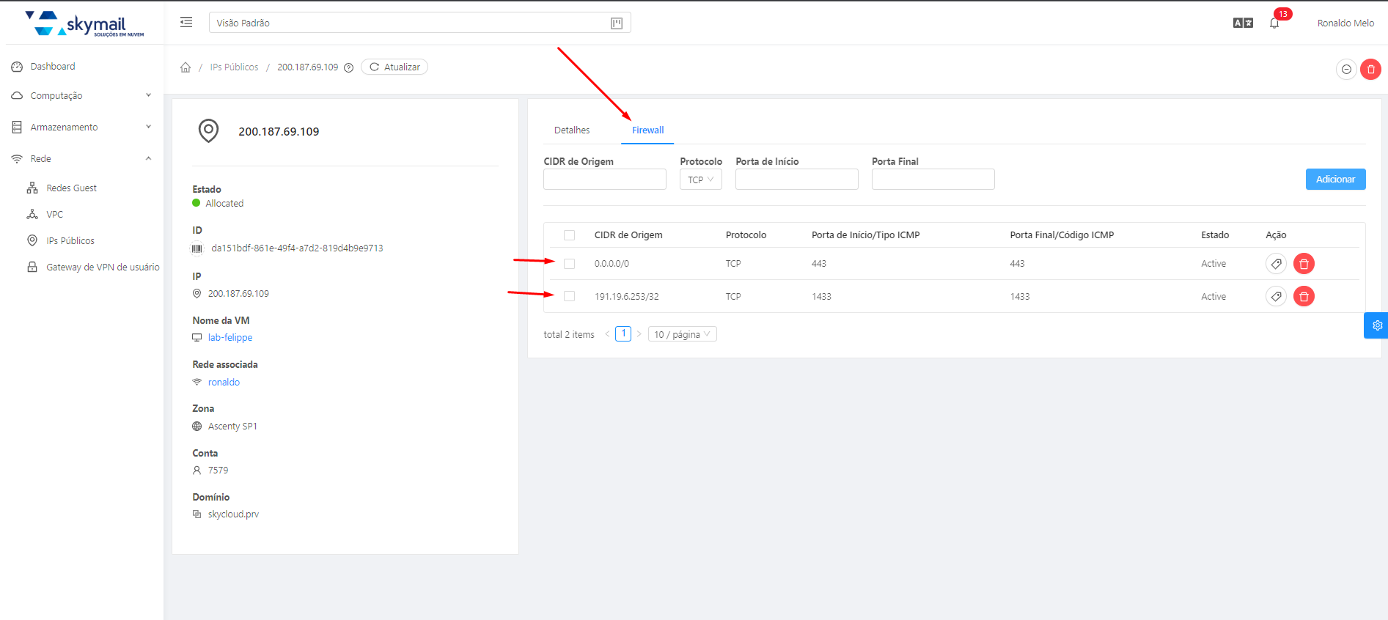Click the home breadcrumb icon

186,67
